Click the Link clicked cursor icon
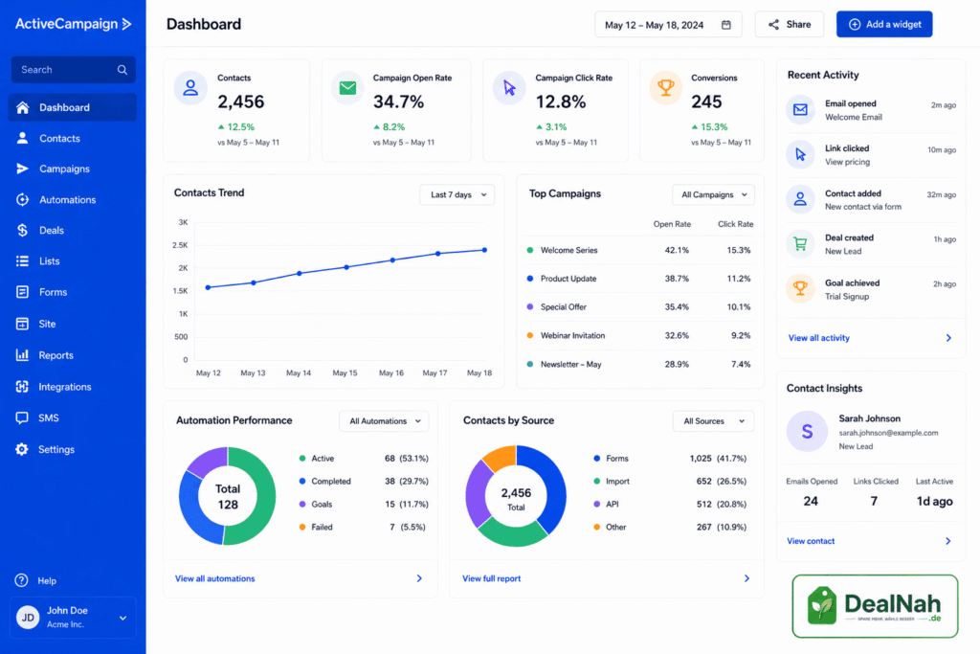The height and width of the screenshot is (654, 980). pyautogui.click(x=800, y=154)
